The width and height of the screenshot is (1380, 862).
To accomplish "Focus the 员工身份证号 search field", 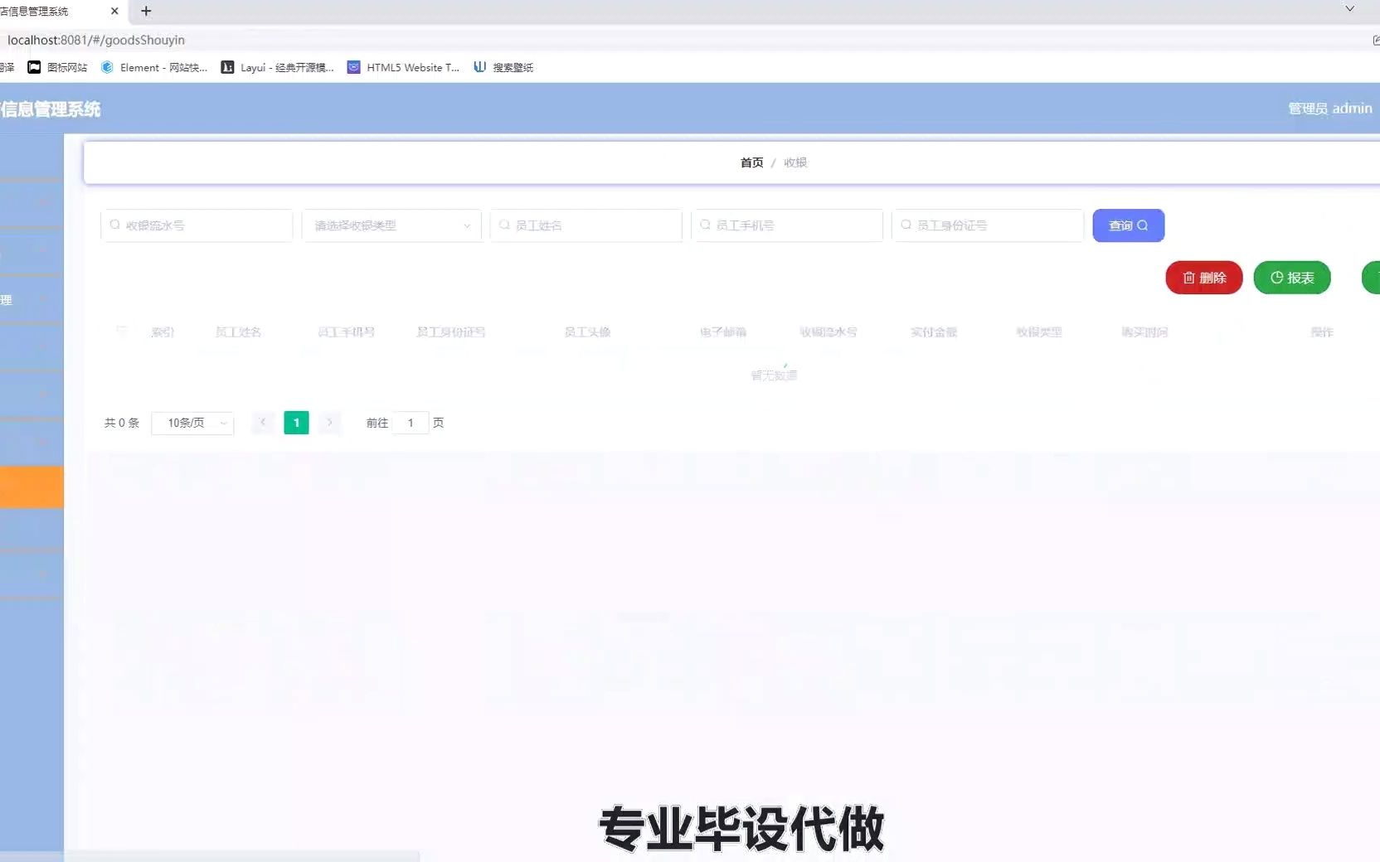I will pyautogui.click(x=987, y=225).
